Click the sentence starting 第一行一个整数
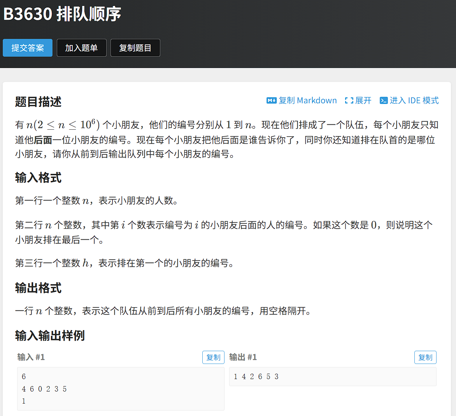 point(96,200)
